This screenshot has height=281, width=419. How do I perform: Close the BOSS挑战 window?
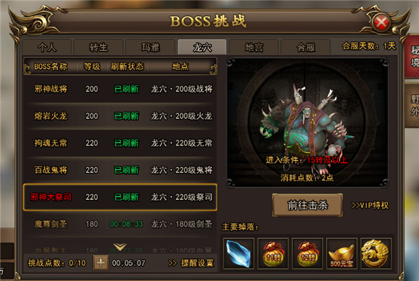pyautogui.click(x=381, y=22)
